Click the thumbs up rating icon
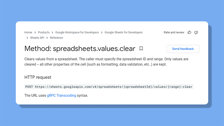 pos(189,32)
